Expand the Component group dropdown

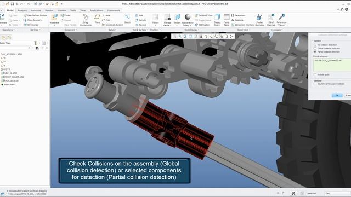(71, 30)
